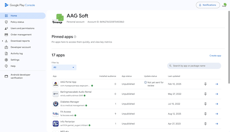Viewport: 230px width, 132px height.
Task: Pin the Diabetes Manager app
Action: [x=205, y=104]
